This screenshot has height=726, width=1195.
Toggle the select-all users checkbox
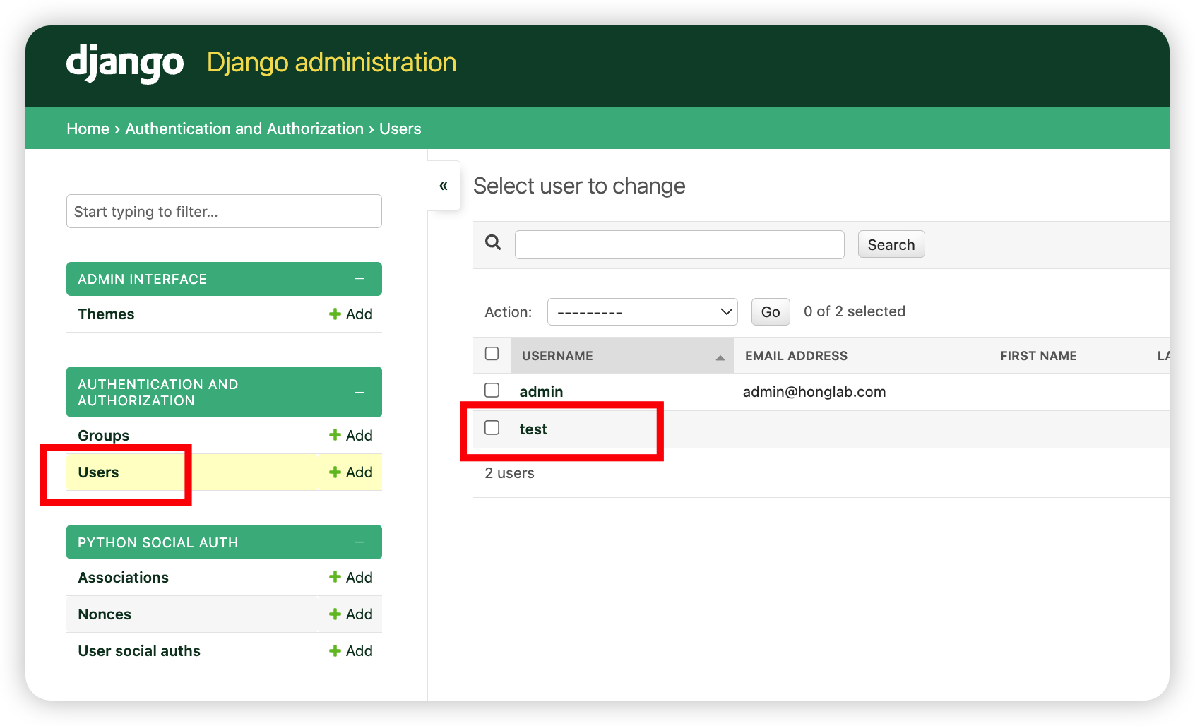coord(492,354)
